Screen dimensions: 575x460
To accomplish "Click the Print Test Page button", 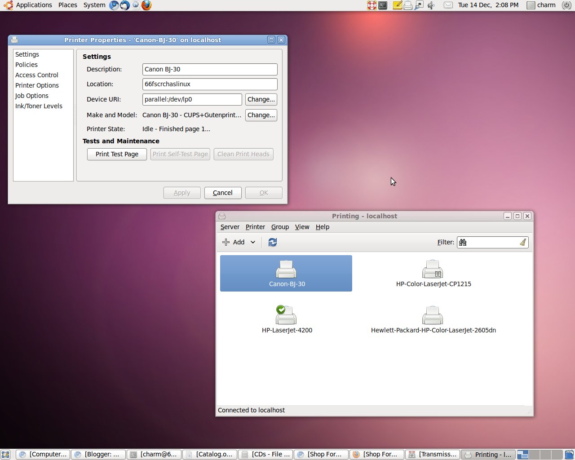I will (x=117, y=154).
